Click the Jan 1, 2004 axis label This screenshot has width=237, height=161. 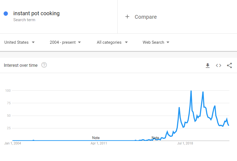pyautogui.click(x=12, y=143)
